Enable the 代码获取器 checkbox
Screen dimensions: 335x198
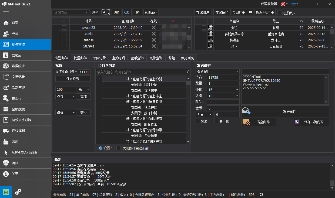(x=257, y=4)
